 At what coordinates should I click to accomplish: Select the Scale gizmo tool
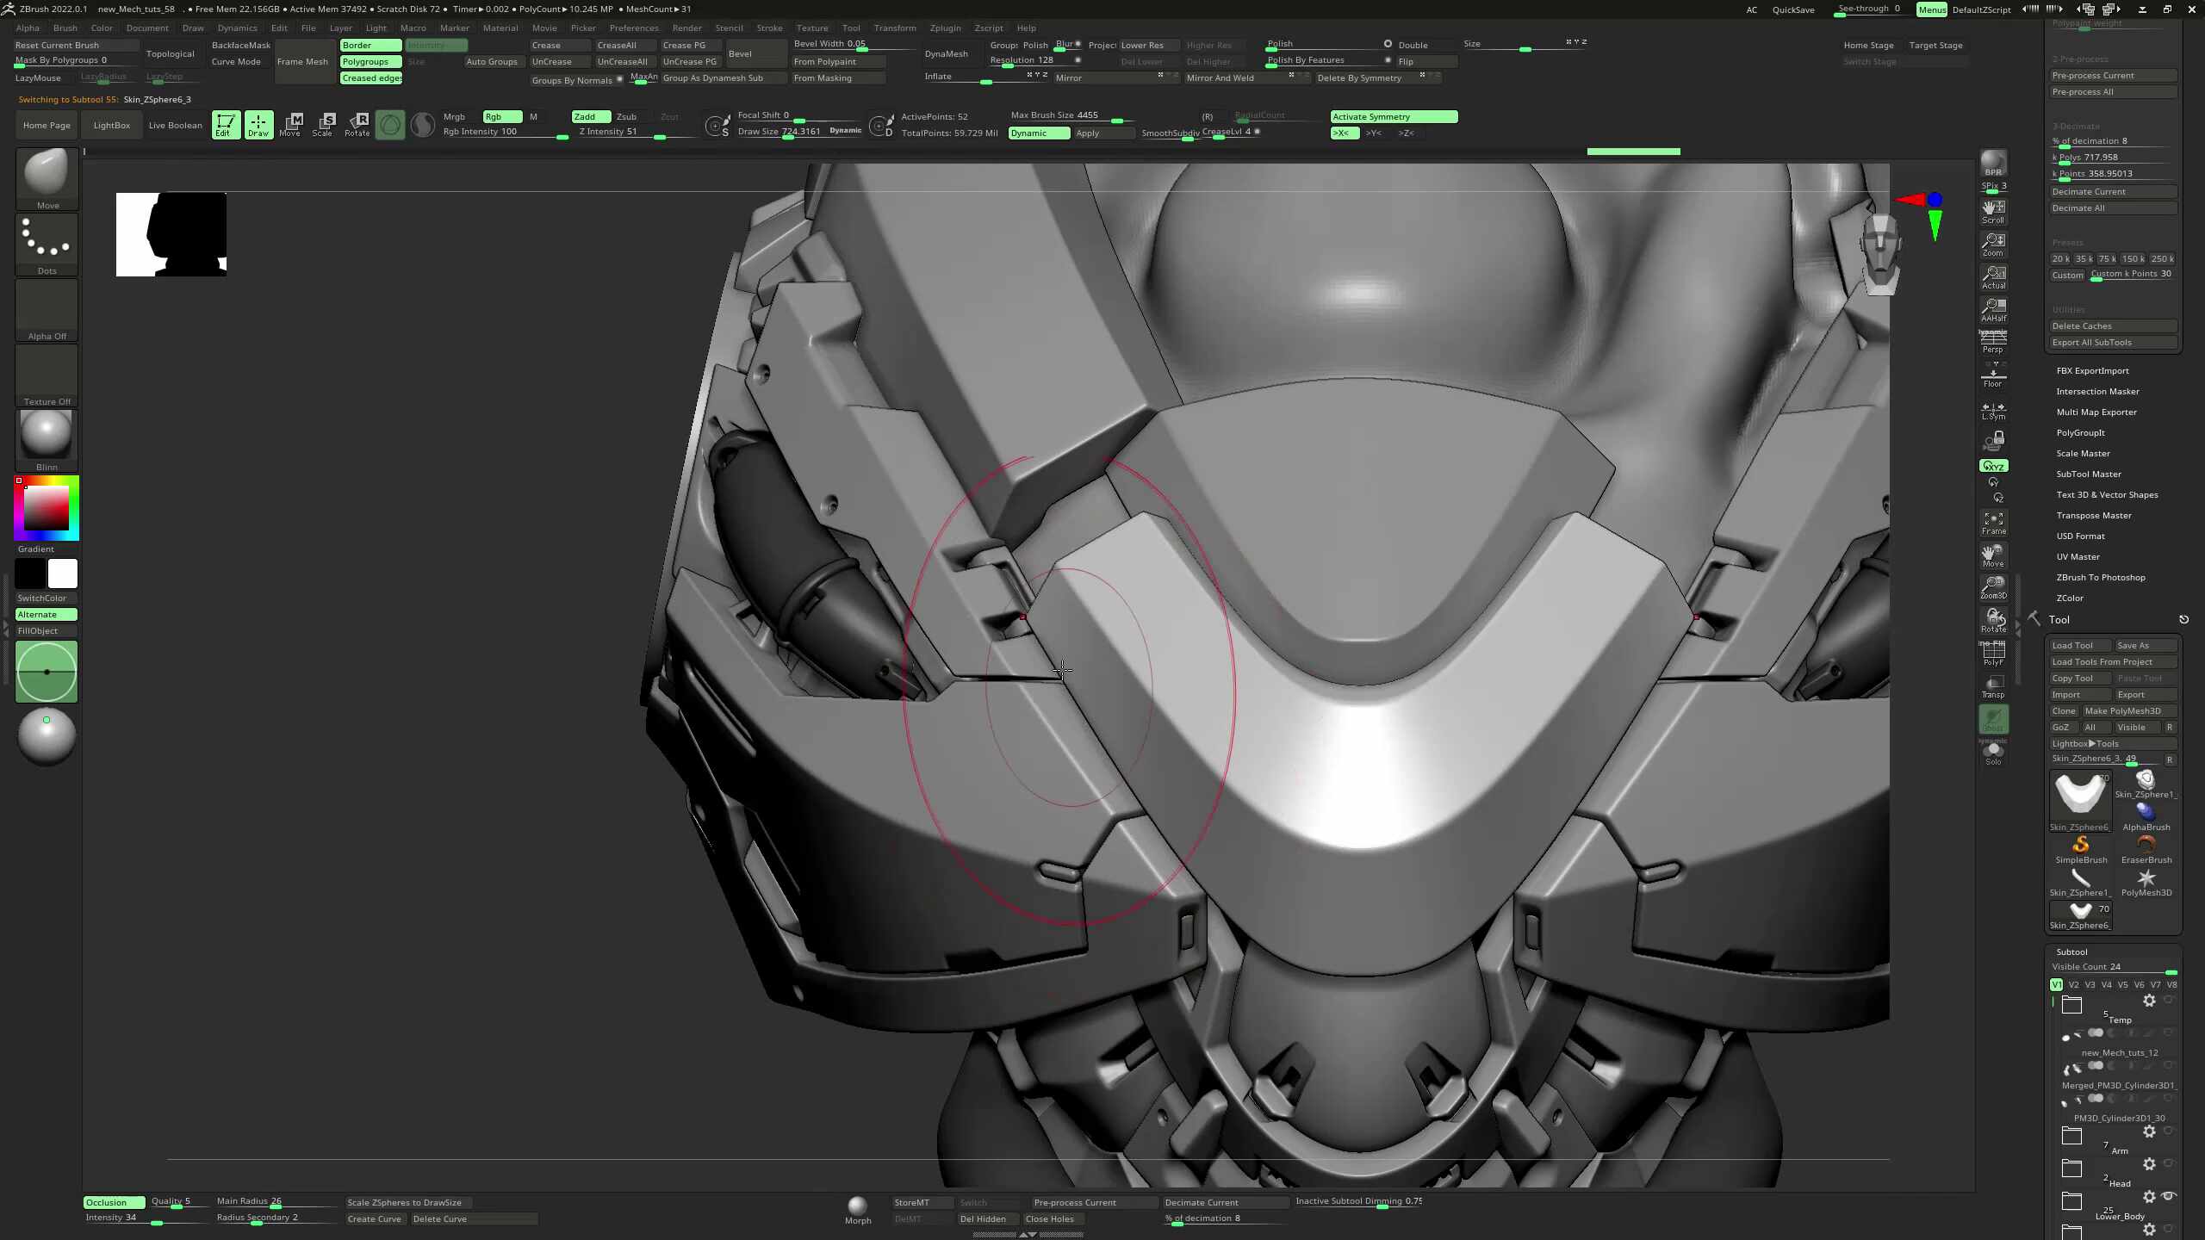pos(322,125)
